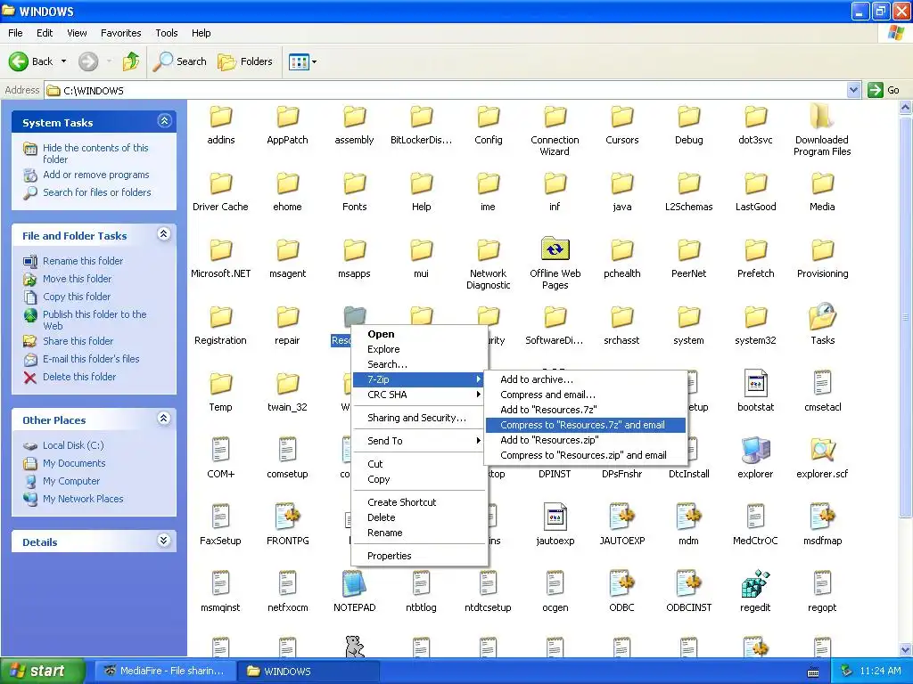
Task: Choose Add to archive... in 7-Zip submenu
Action: click(585, 379)
